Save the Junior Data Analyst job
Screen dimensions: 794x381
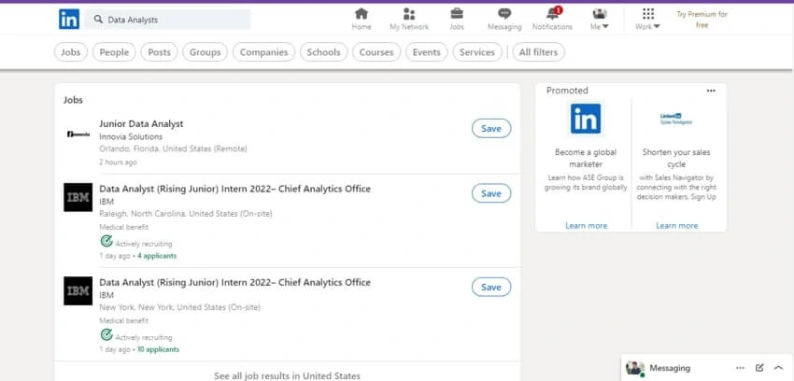point(491,129)
